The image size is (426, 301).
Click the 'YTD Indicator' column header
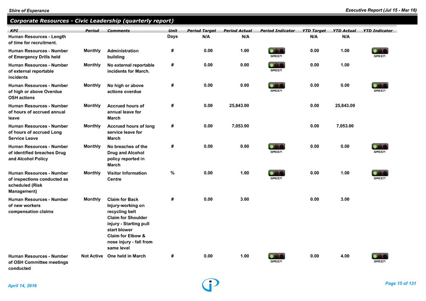pyautogui.click(x=378, y=31)
